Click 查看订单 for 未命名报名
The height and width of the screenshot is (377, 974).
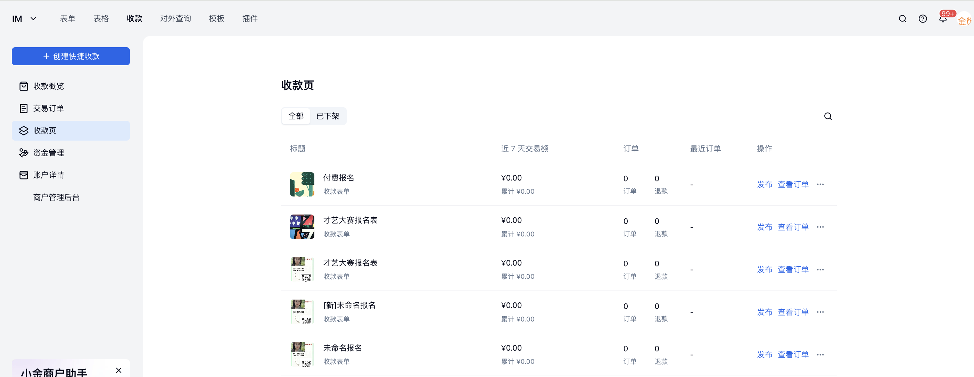(x=793, y=355)
